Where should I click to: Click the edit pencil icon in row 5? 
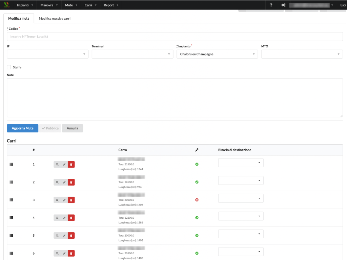(64, 236)
